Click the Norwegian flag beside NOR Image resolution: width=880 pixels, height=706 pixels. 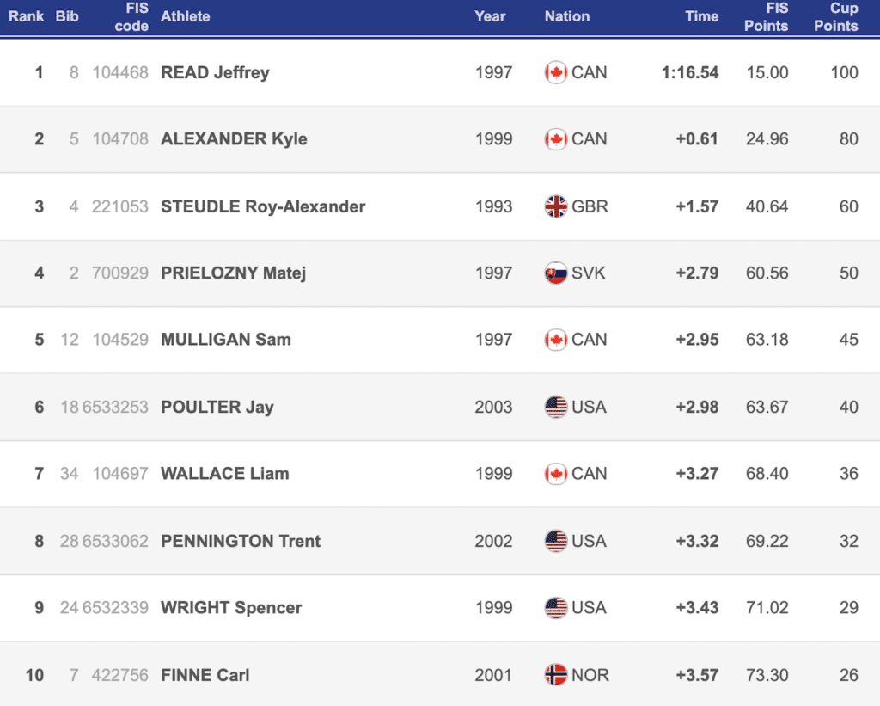coord(555,675)
